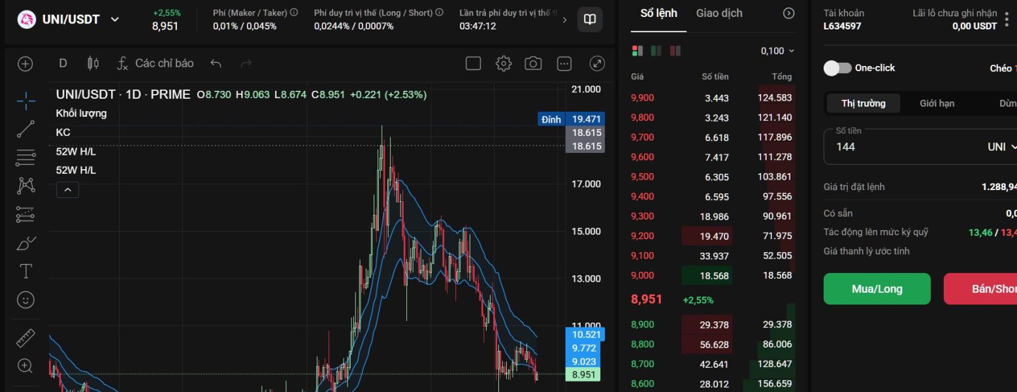The width and height of the screenshot is (1017, 392).
Task: Click the 8,900 bid price row
Action: click(x=713, y=325)
